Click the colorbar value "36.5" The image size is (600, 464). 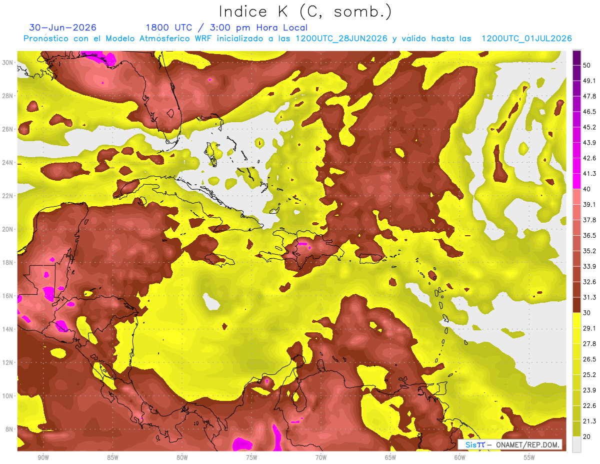click(590, 235)
